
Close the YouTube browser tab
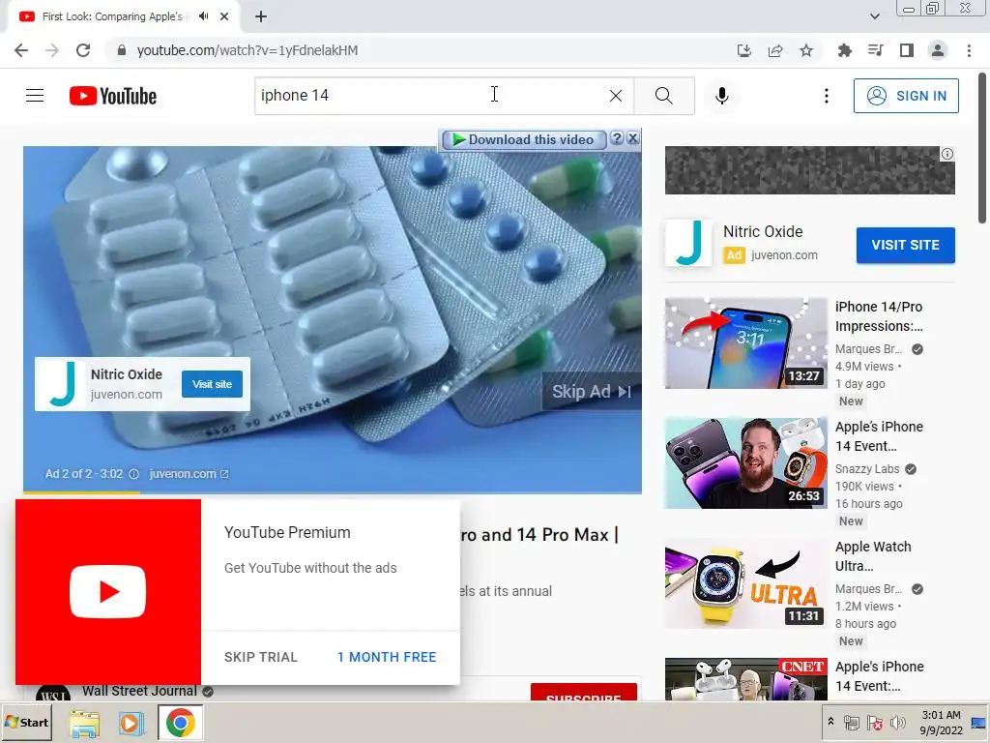(x=224, y=16)
